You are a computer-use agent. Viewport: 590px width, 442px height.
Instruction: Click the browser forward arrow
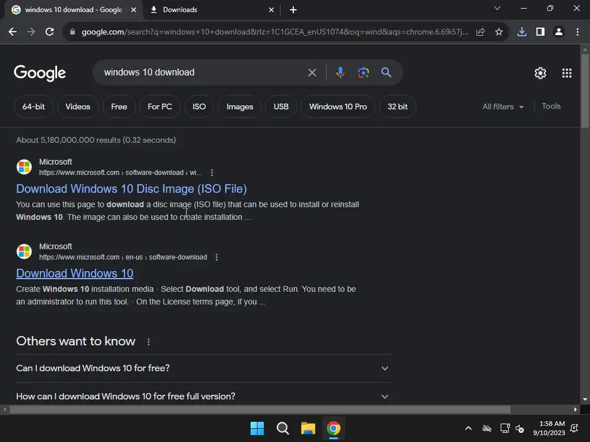[31, 32]
